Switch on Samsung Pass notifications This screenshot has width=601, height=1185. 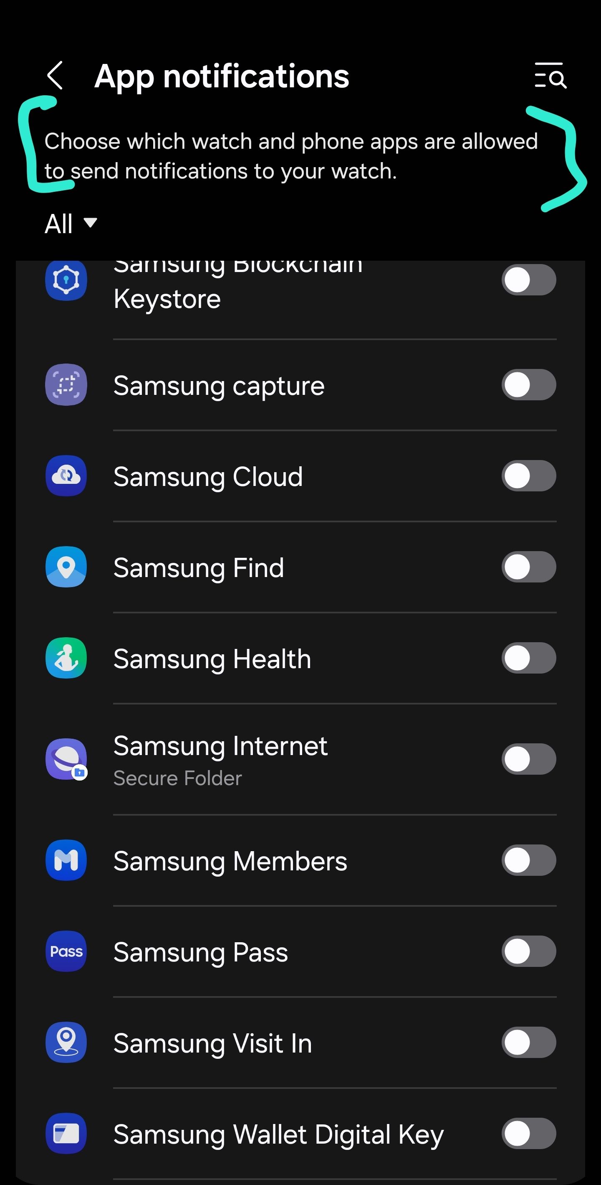click(x=528, y=951)
